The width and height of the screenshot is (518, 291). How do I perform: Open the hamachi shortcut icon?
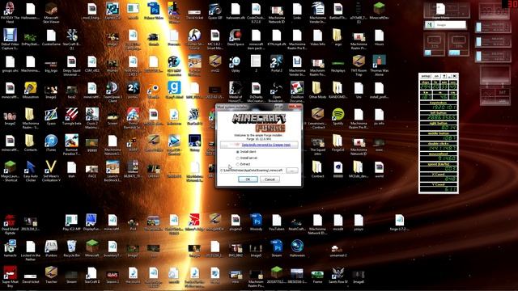click(x=10, y=248)
